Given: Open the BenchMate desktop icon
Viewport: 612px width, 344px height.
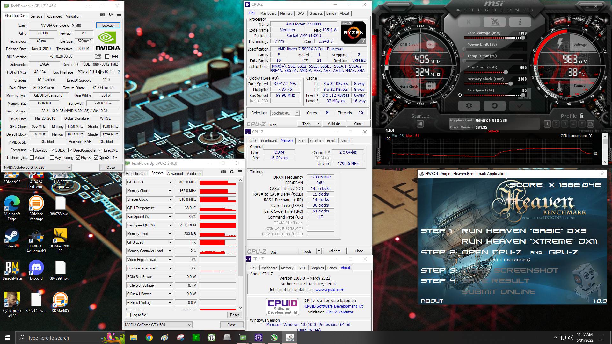Looking at the screenshot, I should (x=12, y=270).
